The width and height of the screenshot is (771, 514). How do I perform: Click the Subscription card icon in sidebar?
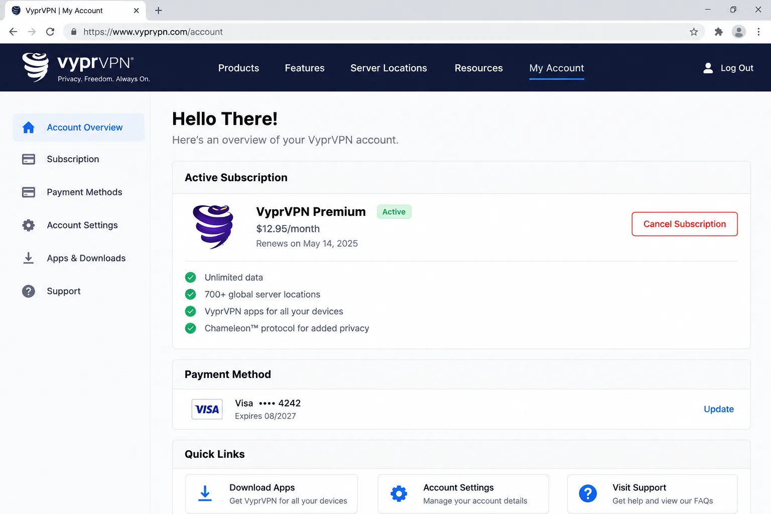click(x=29, y=159)
